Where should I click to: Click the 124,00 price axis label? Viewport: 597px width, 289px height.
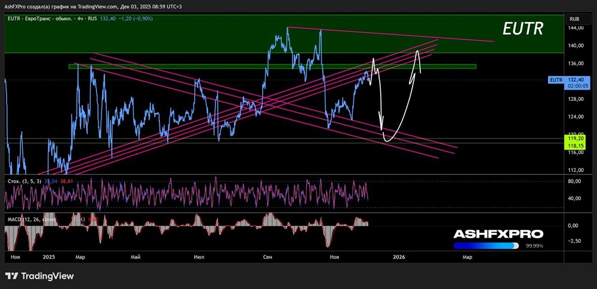pyautogui.click(x=576, y=116)
